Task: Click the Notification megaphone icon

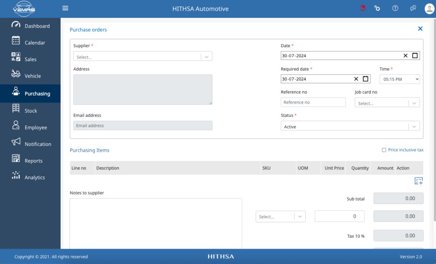Action: (x=16, y=142)
